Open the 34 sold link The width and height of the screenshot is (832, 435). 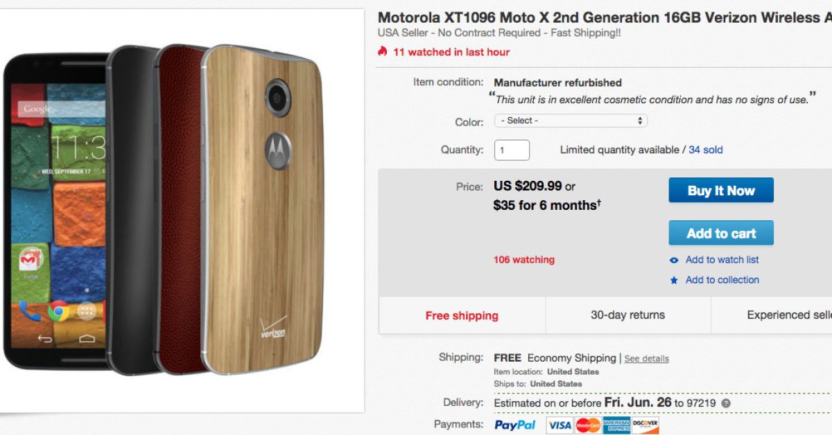pyautogui.click(x=706, y=150)
